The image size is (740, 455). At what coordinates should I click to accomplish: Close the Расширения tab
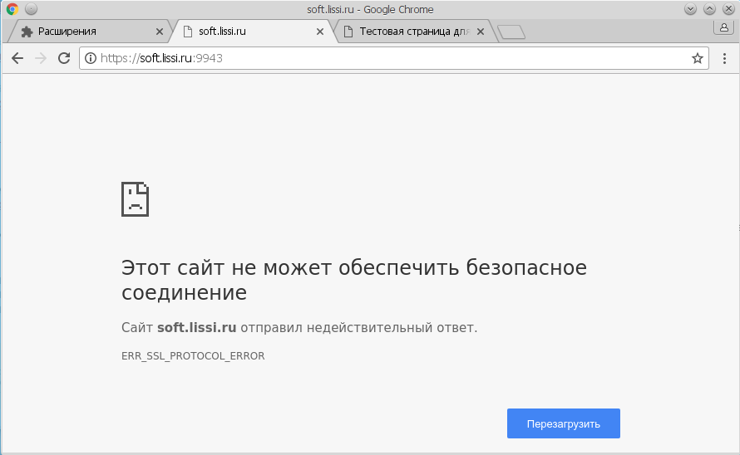click(160, 32)
